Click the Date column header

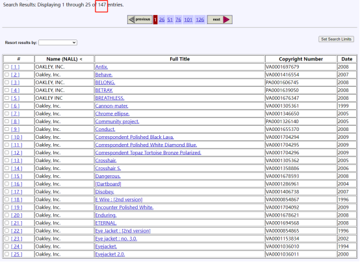(x=347, y=59)
